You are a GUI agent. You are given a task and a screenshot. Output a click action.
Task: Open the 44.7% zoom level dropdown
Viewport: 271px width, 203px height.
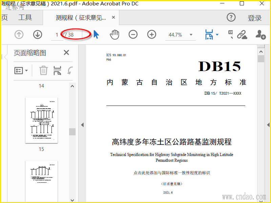[x=191, y=35]
